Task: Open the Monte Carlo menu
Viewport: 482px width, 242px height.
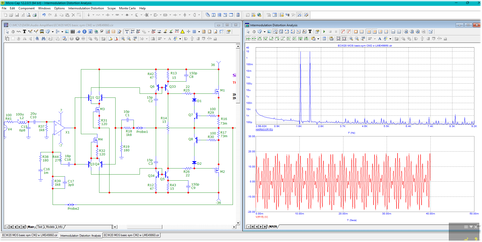Action: [x=127, y=8]
